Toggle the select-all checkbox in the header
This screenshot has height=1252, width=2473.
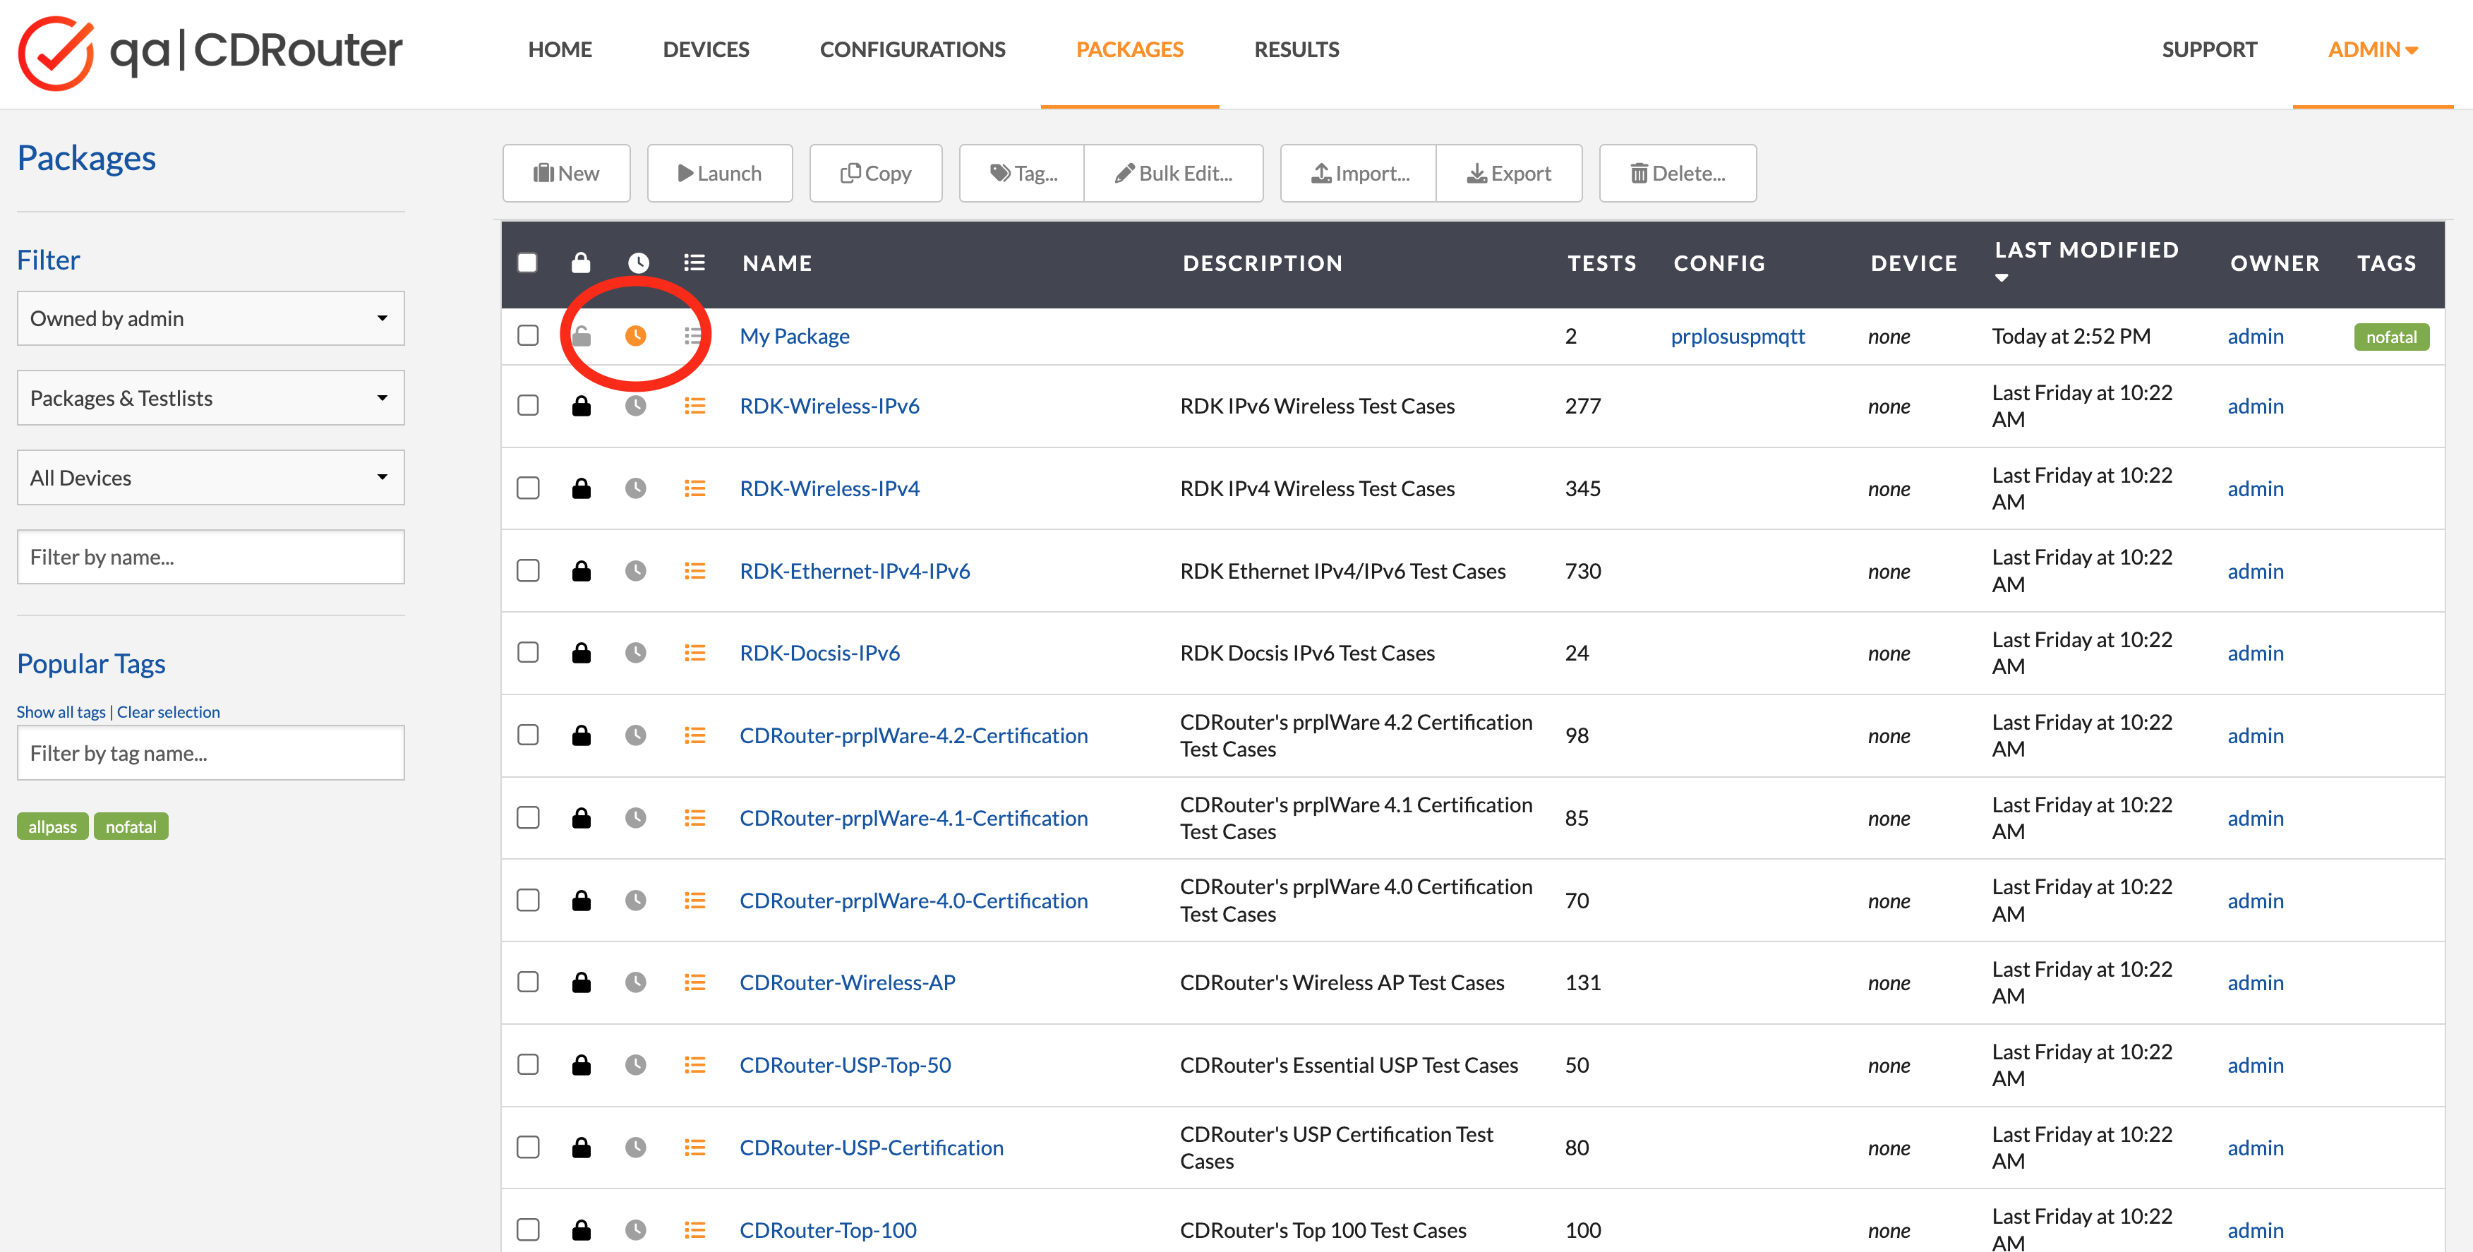[x=527, y=262]
